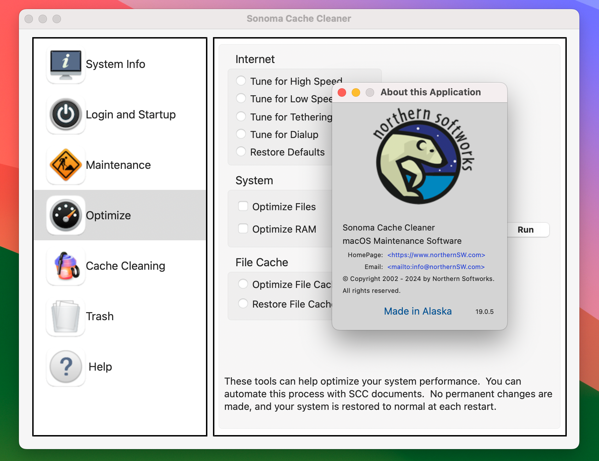Select Tune for Low Speed radio button
This screenshot has width=599, height=461.
(x=241, y=98)
